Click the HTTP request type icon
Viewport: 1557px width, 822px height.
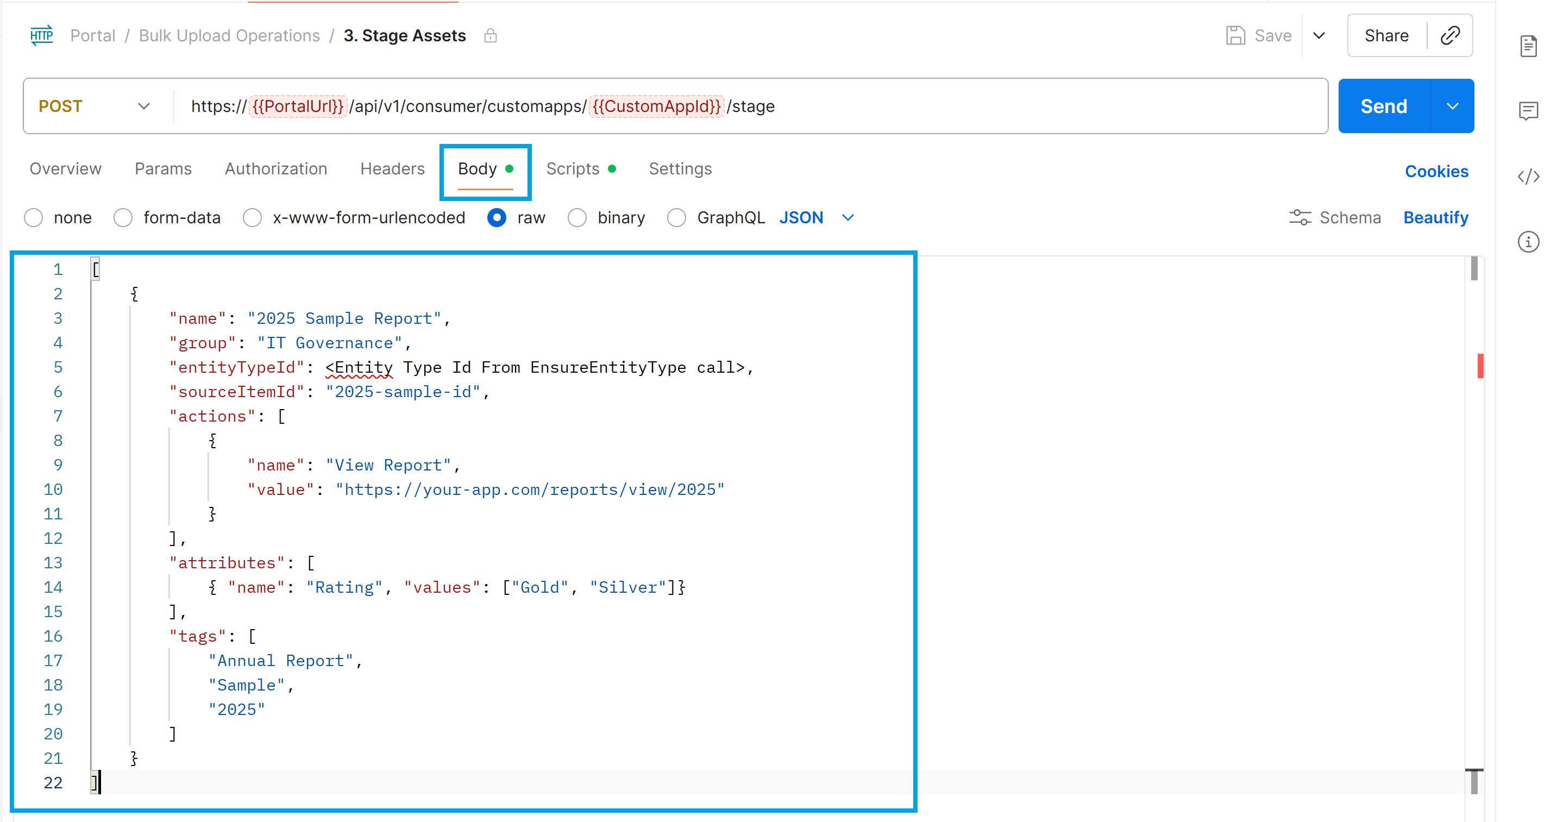point(41,36)
